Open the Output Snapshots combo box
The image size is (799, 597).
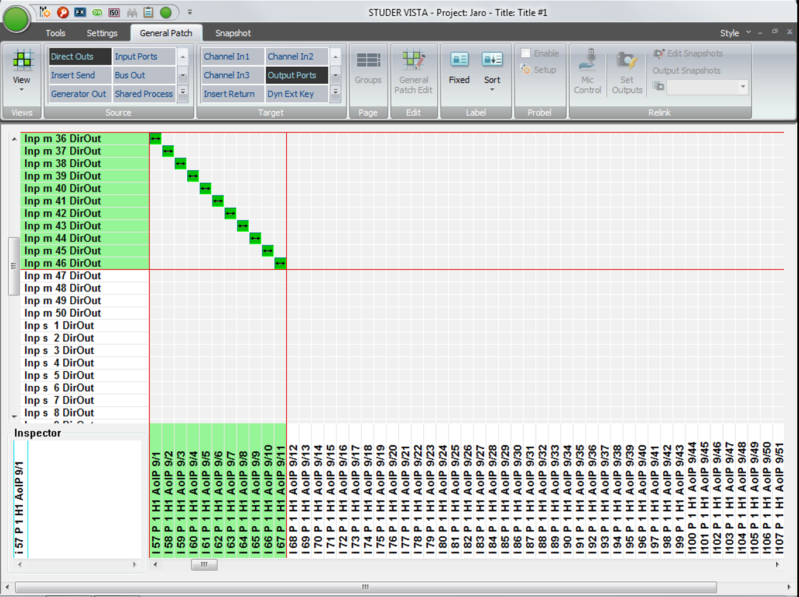tap(707, 87)
